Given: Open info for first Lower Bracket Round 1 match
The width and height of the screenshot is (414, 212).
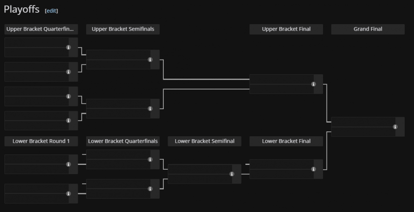Looking at the screenshot, I should 68,164.
